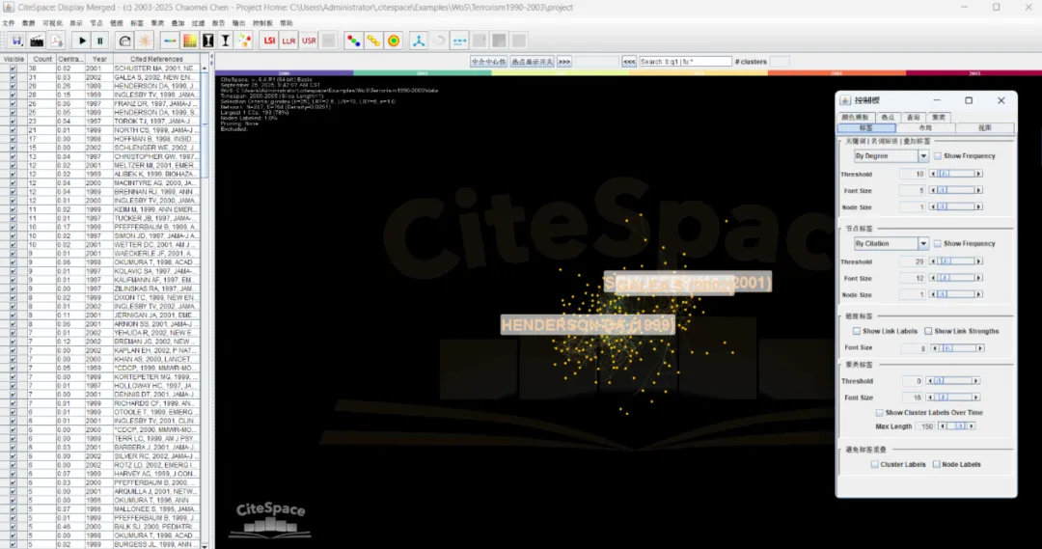
Task: Select the HENDERSON DA (1999) node label
Action: pyautogui.click(x=588, y=325)
